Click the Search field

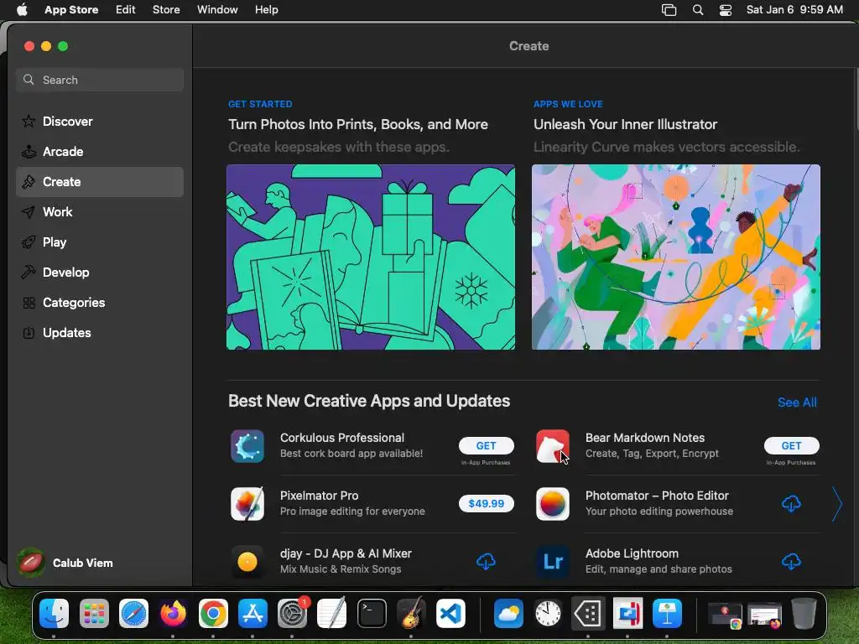tap(100, 80)
